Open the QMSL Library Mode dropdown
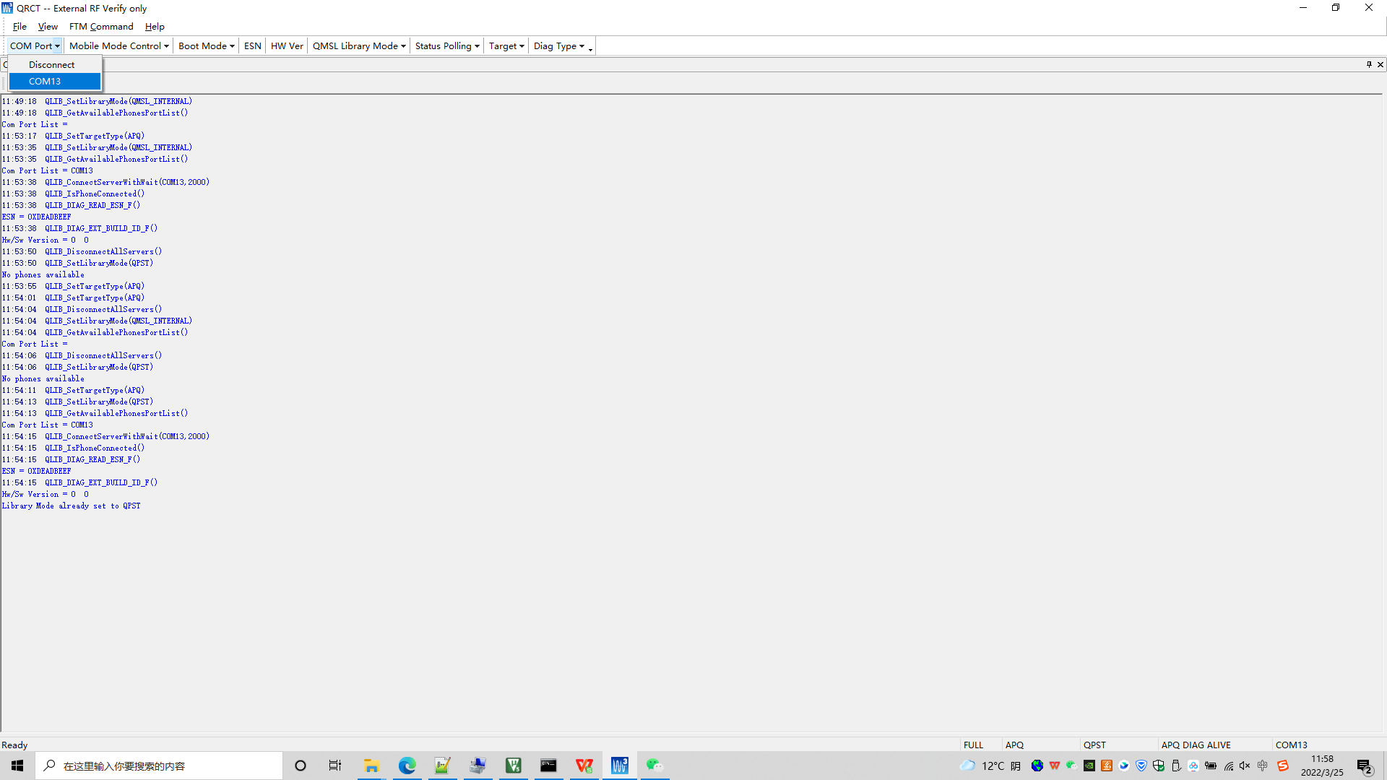This screenshot has height=780, width=1387. [x=358, y=46]
